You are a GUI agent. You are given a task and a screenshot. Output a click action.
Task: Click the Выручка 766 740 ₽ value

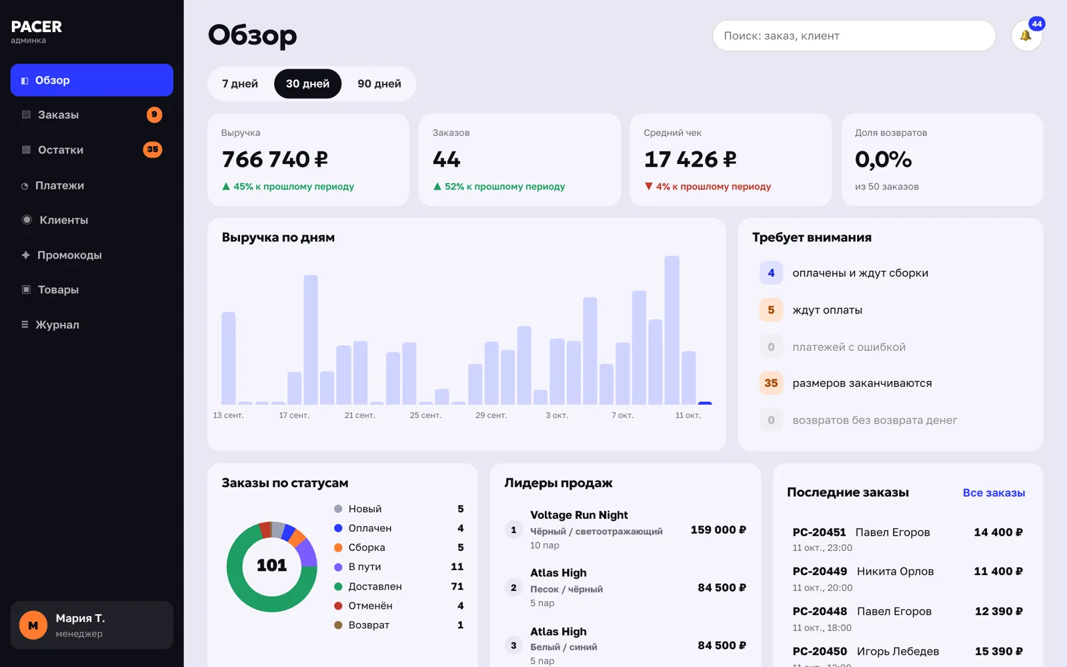point(275,159)
